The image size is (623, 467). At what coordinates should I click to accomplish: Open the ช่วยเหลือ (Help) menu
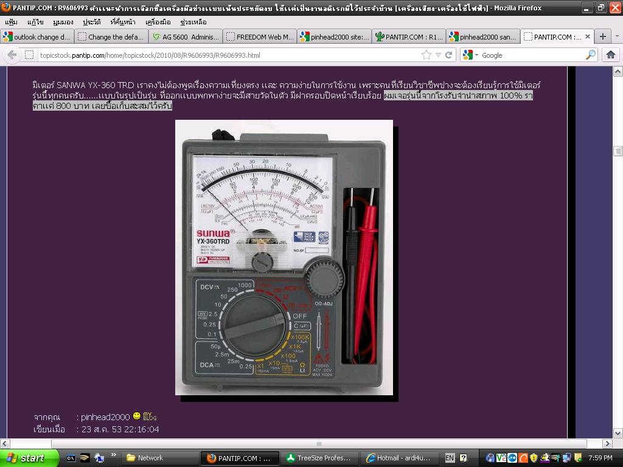click(193, 22)
